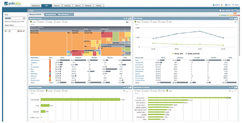Screen dimensions: 242x123
Task: Open the Objects tab
Action: pos(78,6)
